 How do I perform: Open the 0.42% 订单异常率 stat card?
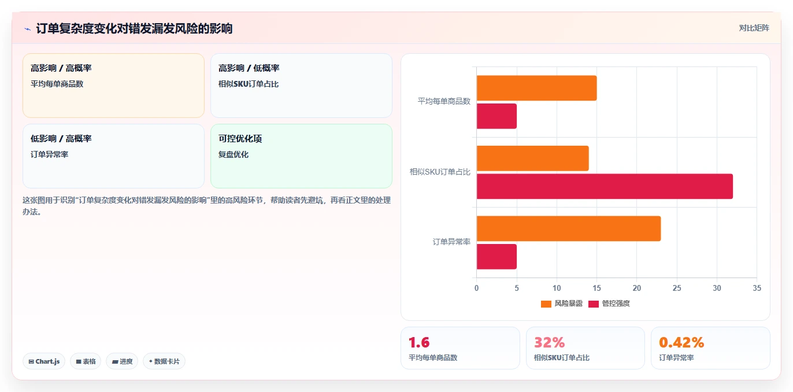click(710, 347)
